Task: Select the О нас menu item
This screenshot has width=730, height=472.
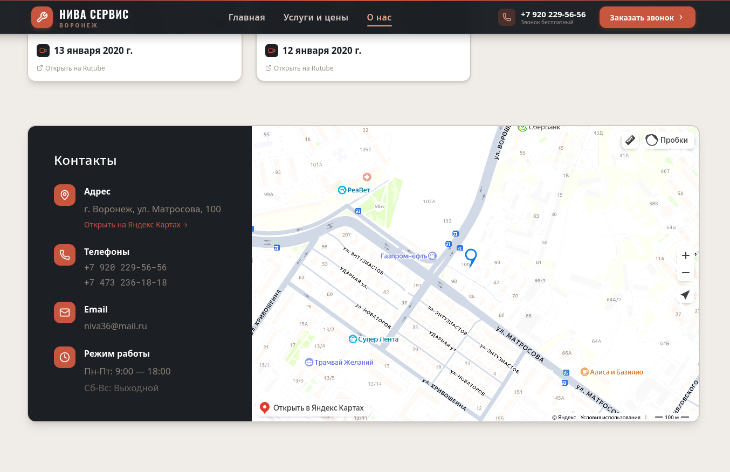Action: 380,17
